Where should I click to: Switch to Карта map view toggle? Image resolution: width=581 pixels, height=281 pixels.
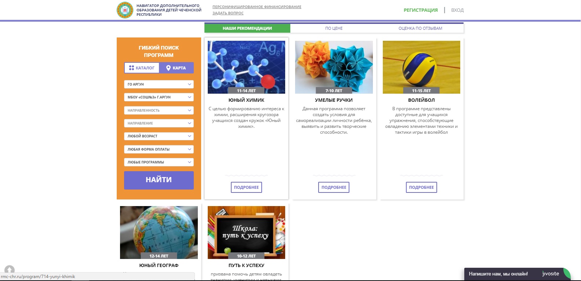click(x=176, y=68)
